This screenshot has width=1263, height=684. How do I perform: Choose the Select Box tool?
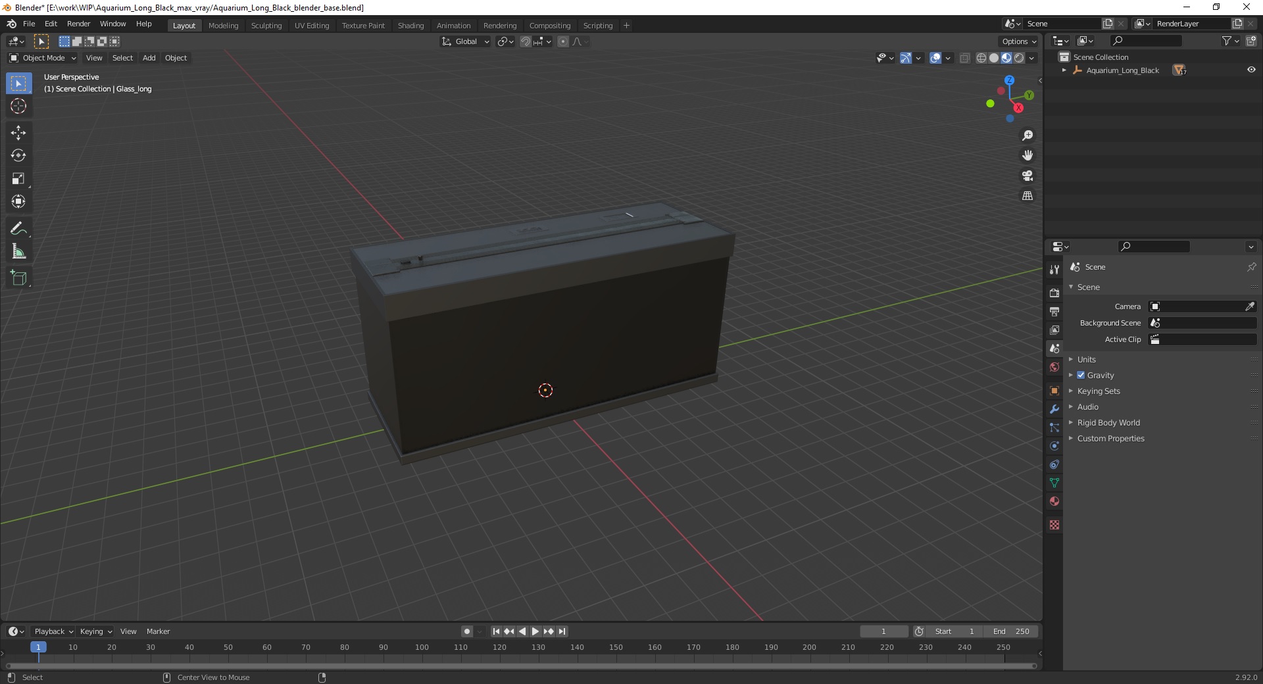click(x=18, y=83)
